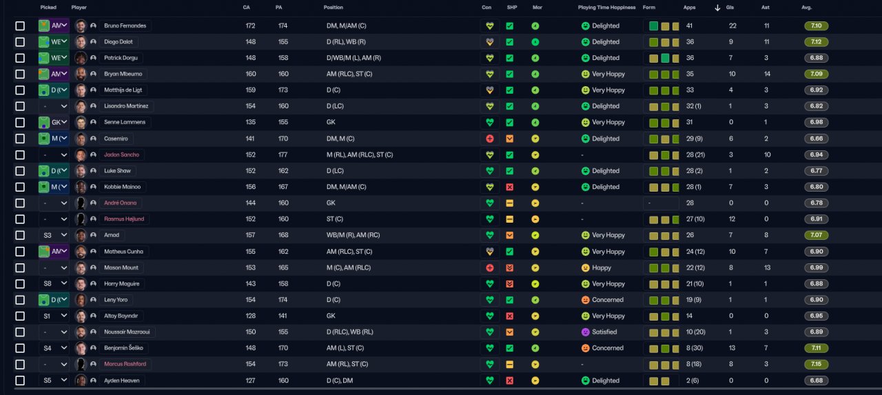Screen dimensions: 882x395
Task: Click Casemiro's red injury condition icon
Action: pos(490,139)
